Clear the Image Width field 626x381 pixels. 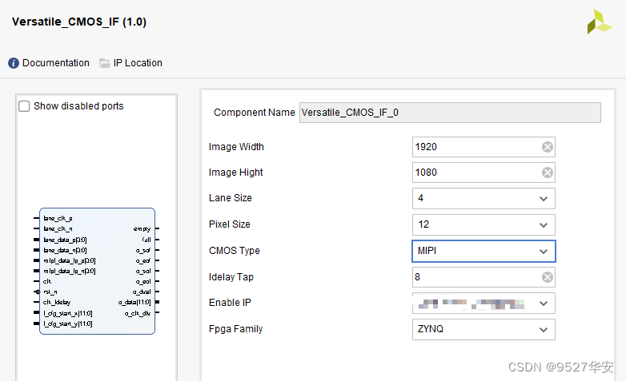(547, 147)
